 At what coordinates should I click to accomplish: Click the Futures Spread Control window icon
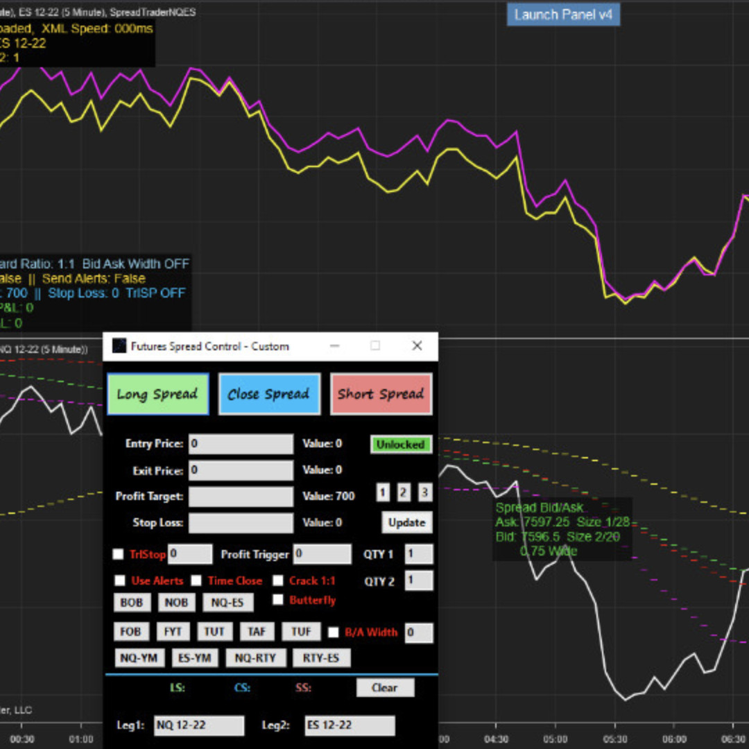(x=119, y=346)
